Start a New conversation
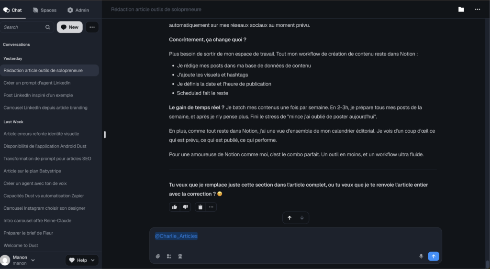Viewport: 490px width, 269px height. point(69,27)
